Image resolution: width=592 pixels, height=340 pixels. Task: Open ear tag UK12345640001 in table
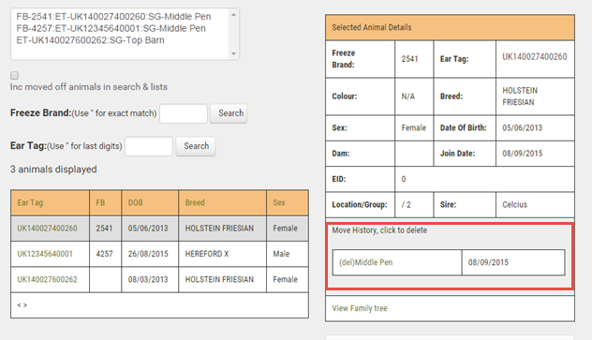point(45,254)
